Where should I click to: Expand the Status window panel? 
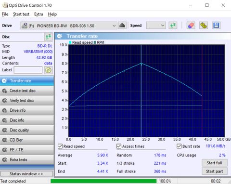(26, 174)
